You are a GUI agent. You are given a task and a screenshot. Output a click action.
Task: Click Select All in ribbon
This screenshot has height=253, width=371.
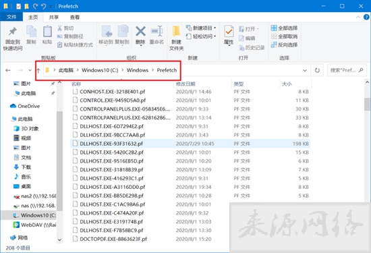click(x=284, y=28)
